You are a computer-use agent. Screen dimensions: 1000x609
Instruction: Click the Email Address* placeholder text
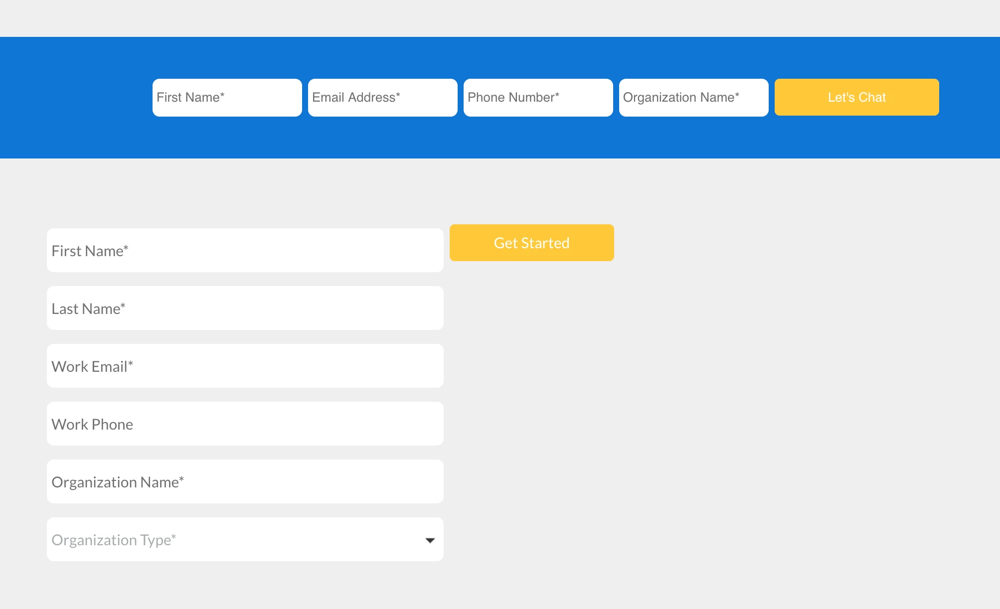tap(356, 97)
